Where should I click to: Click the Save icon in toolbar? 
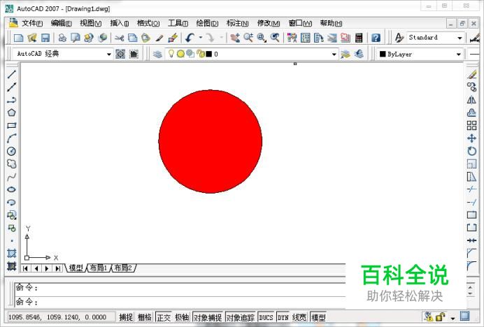(x=45, y=38)
